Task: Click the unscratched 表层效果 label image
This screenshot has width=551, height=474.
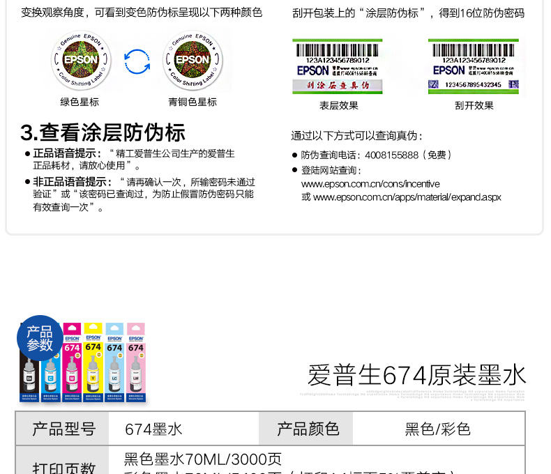Action: click(x=338, y=66)
